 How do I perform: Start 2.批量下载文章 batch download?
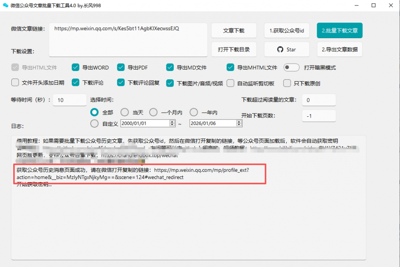tap(339, 30)
